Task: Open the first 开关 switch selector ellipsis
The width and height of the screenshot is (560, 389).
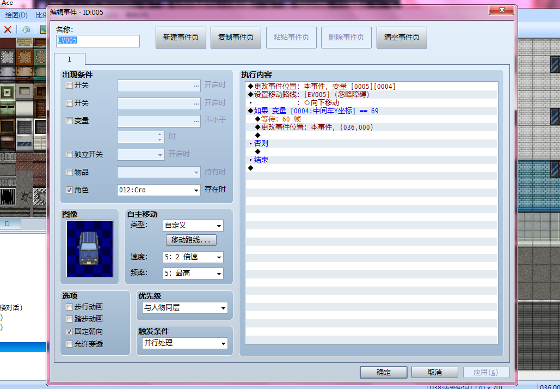Action: (196, 86)
